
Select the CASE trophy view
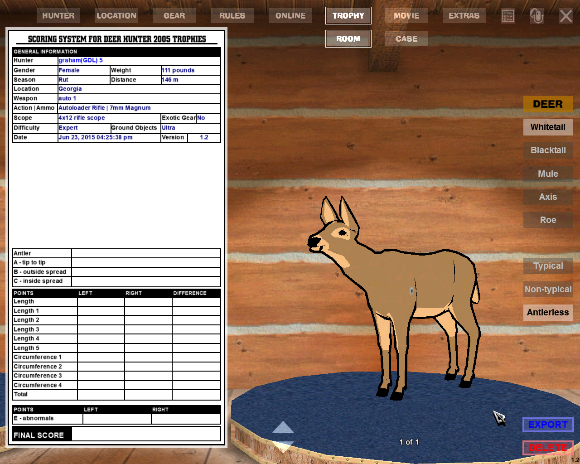coord(406,39)
